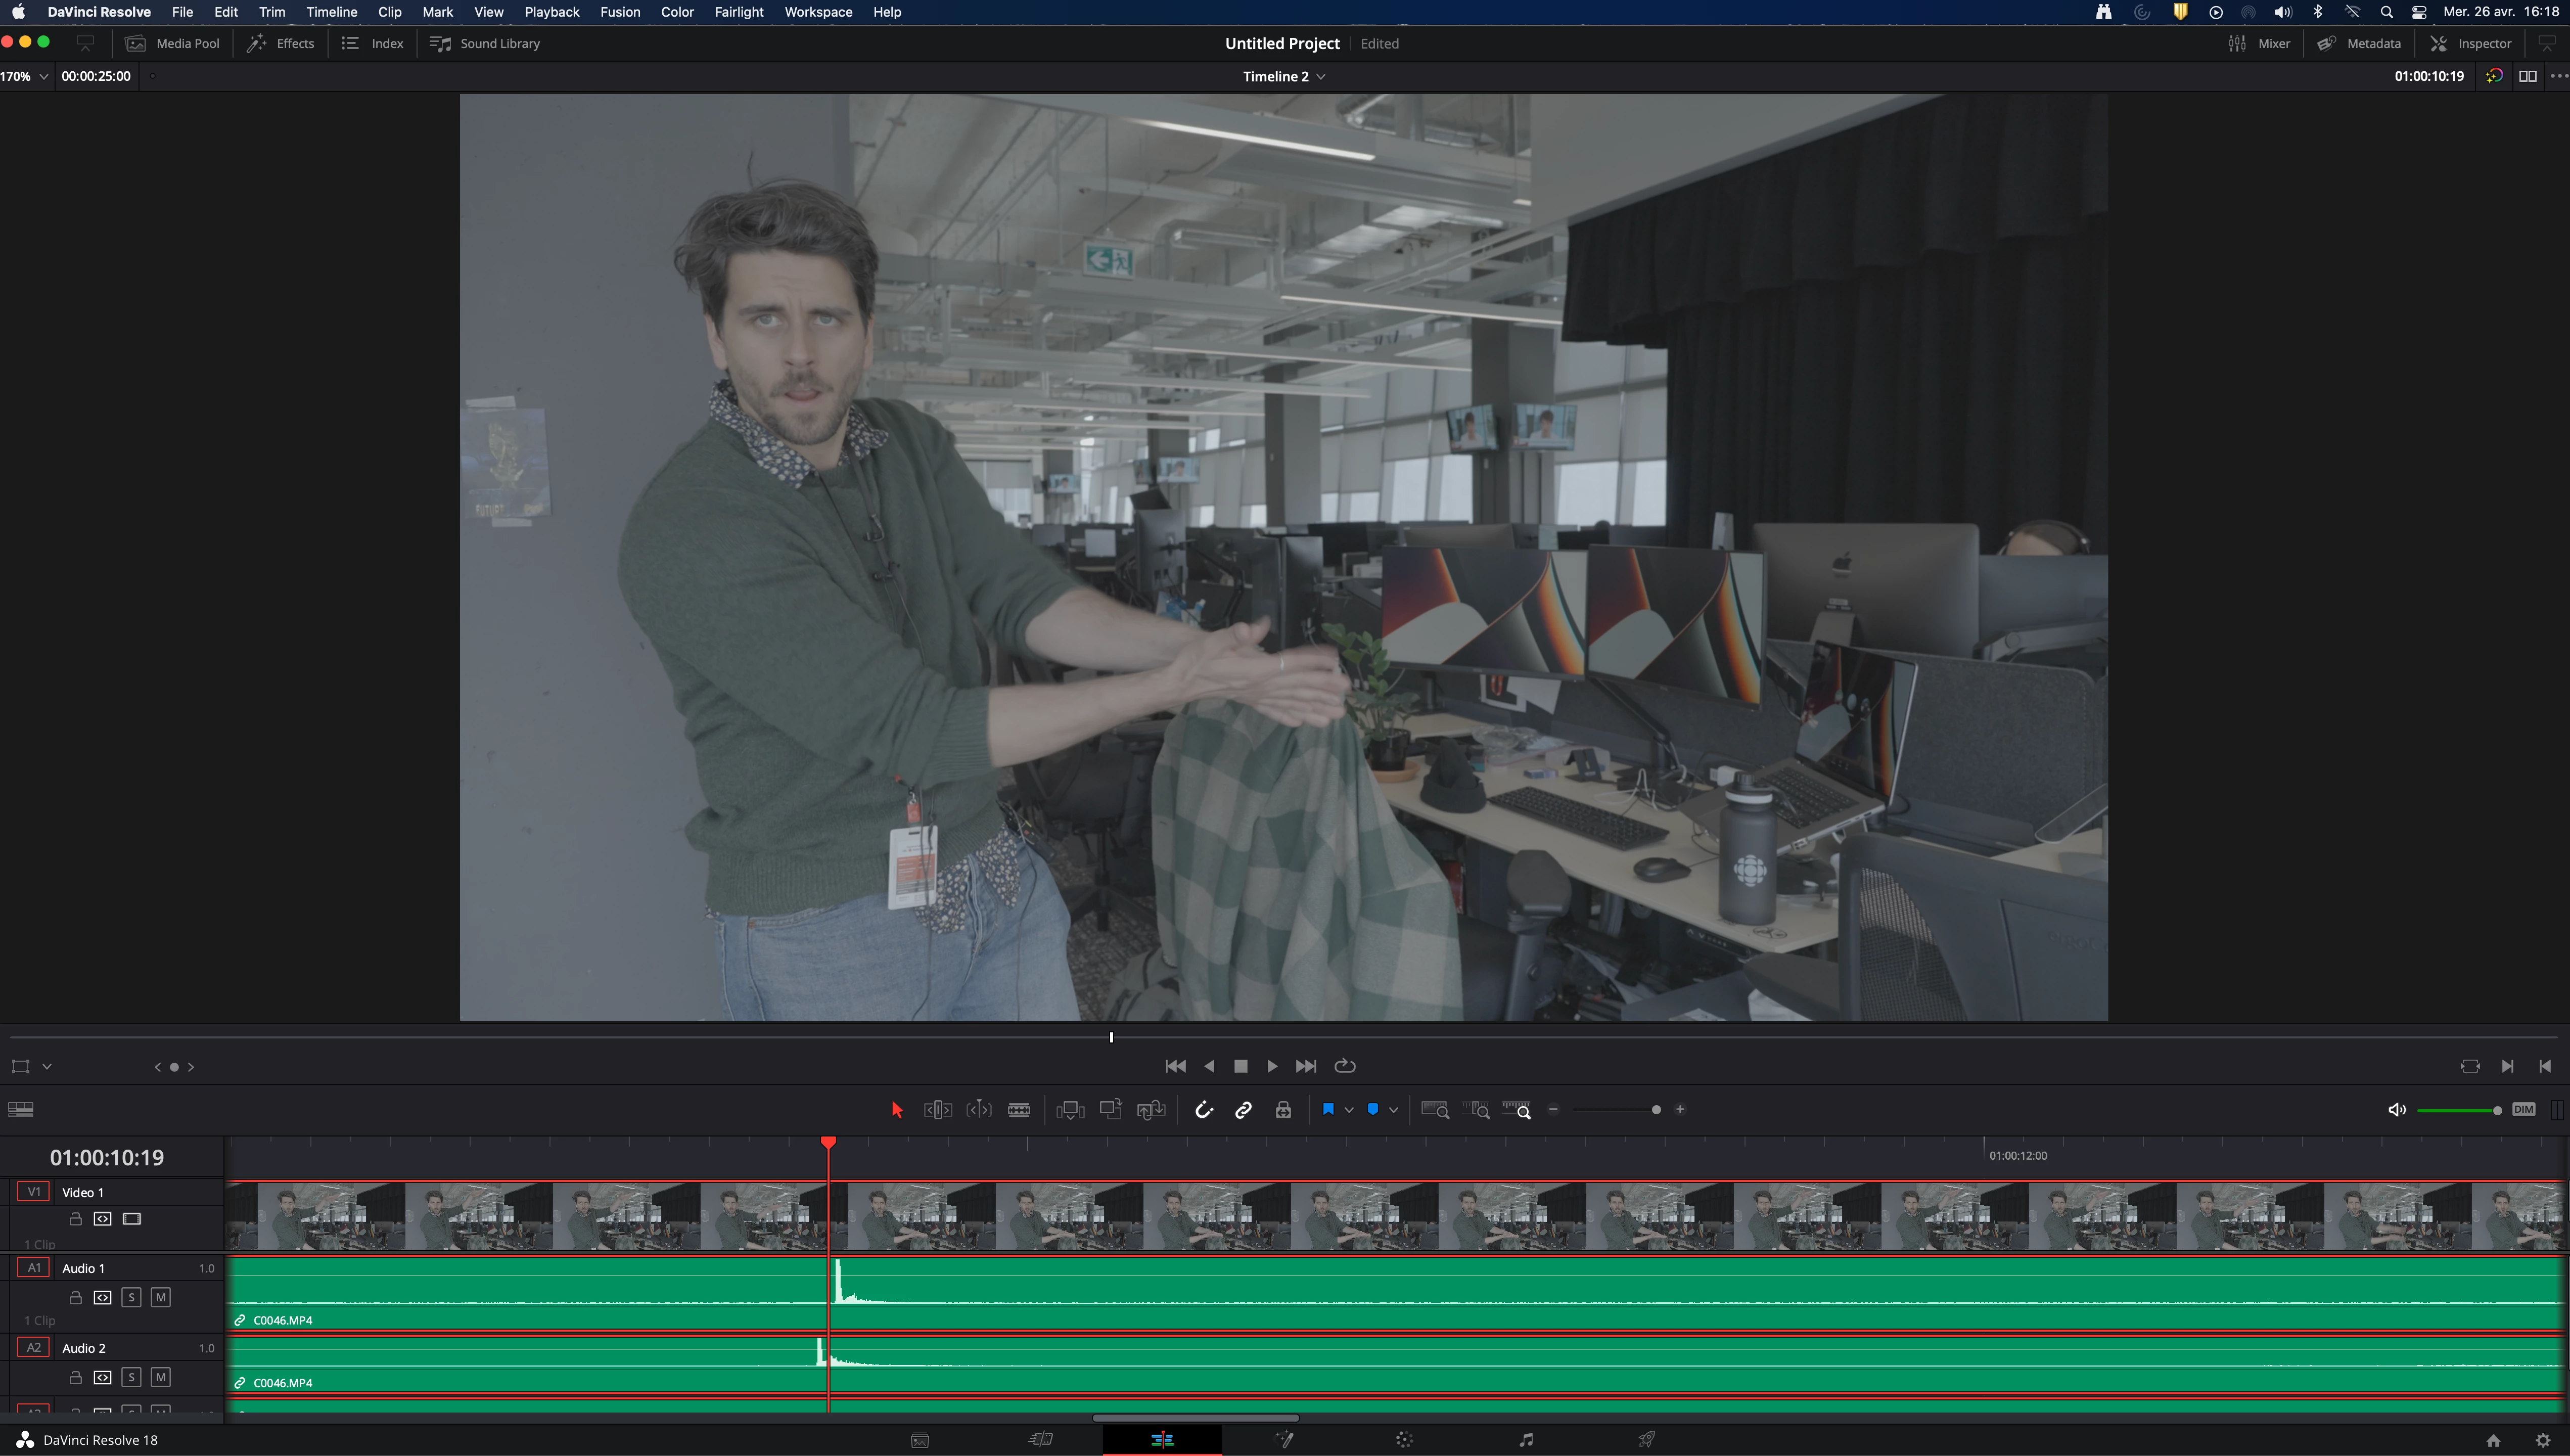Click the insert clip edit icon
Image resolution: width=2570 pixels, height=1456 pixels.
point(1070,1109)
